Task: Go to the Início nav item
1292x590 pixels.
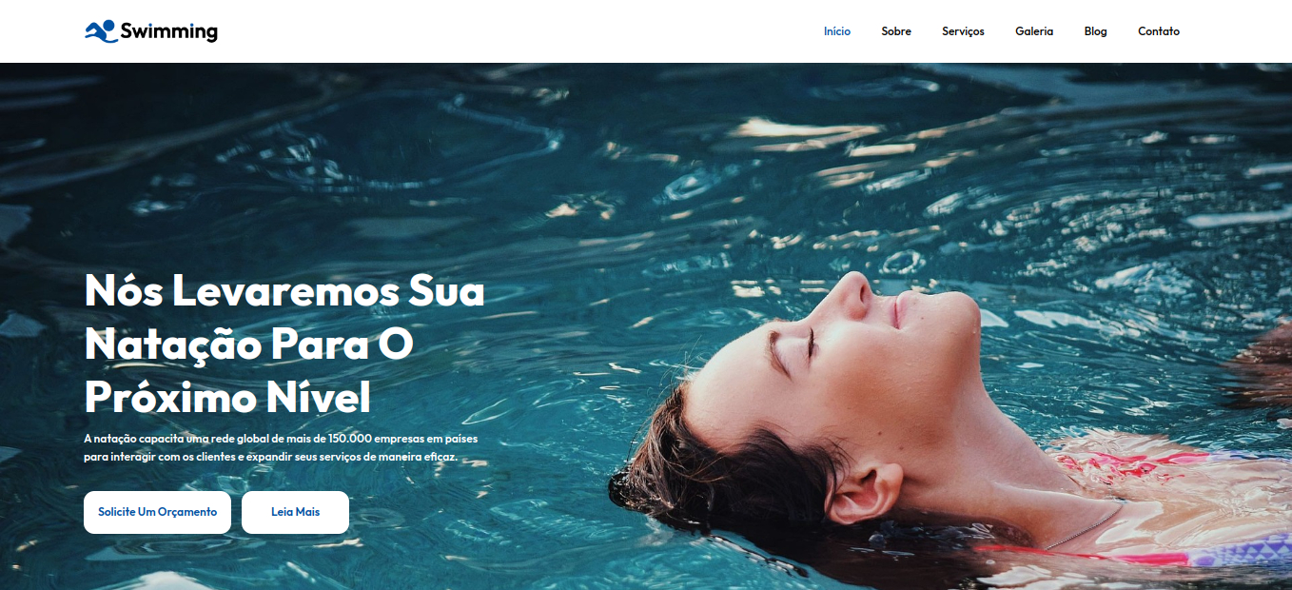Action: point(837,31)
